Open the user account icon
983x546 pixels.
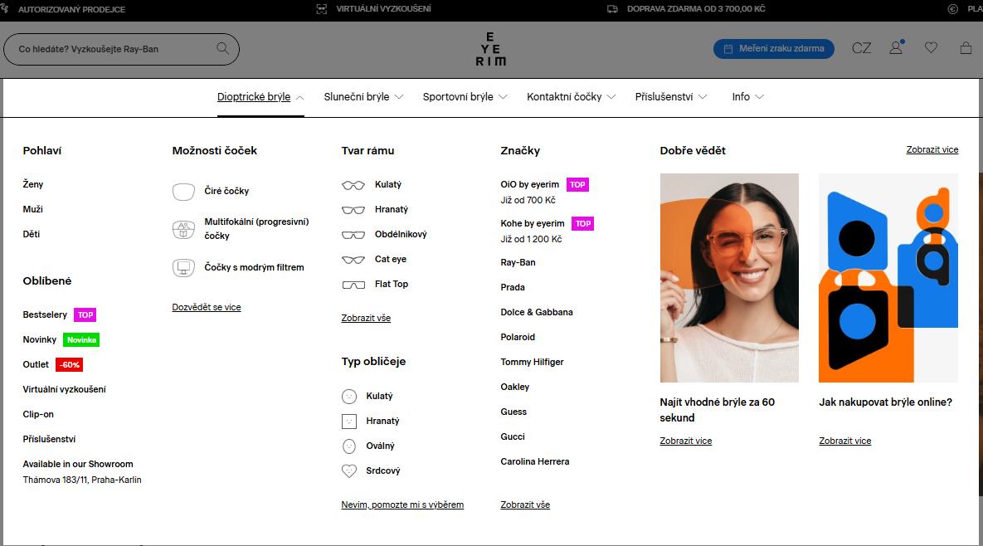[x=897, y=47]
